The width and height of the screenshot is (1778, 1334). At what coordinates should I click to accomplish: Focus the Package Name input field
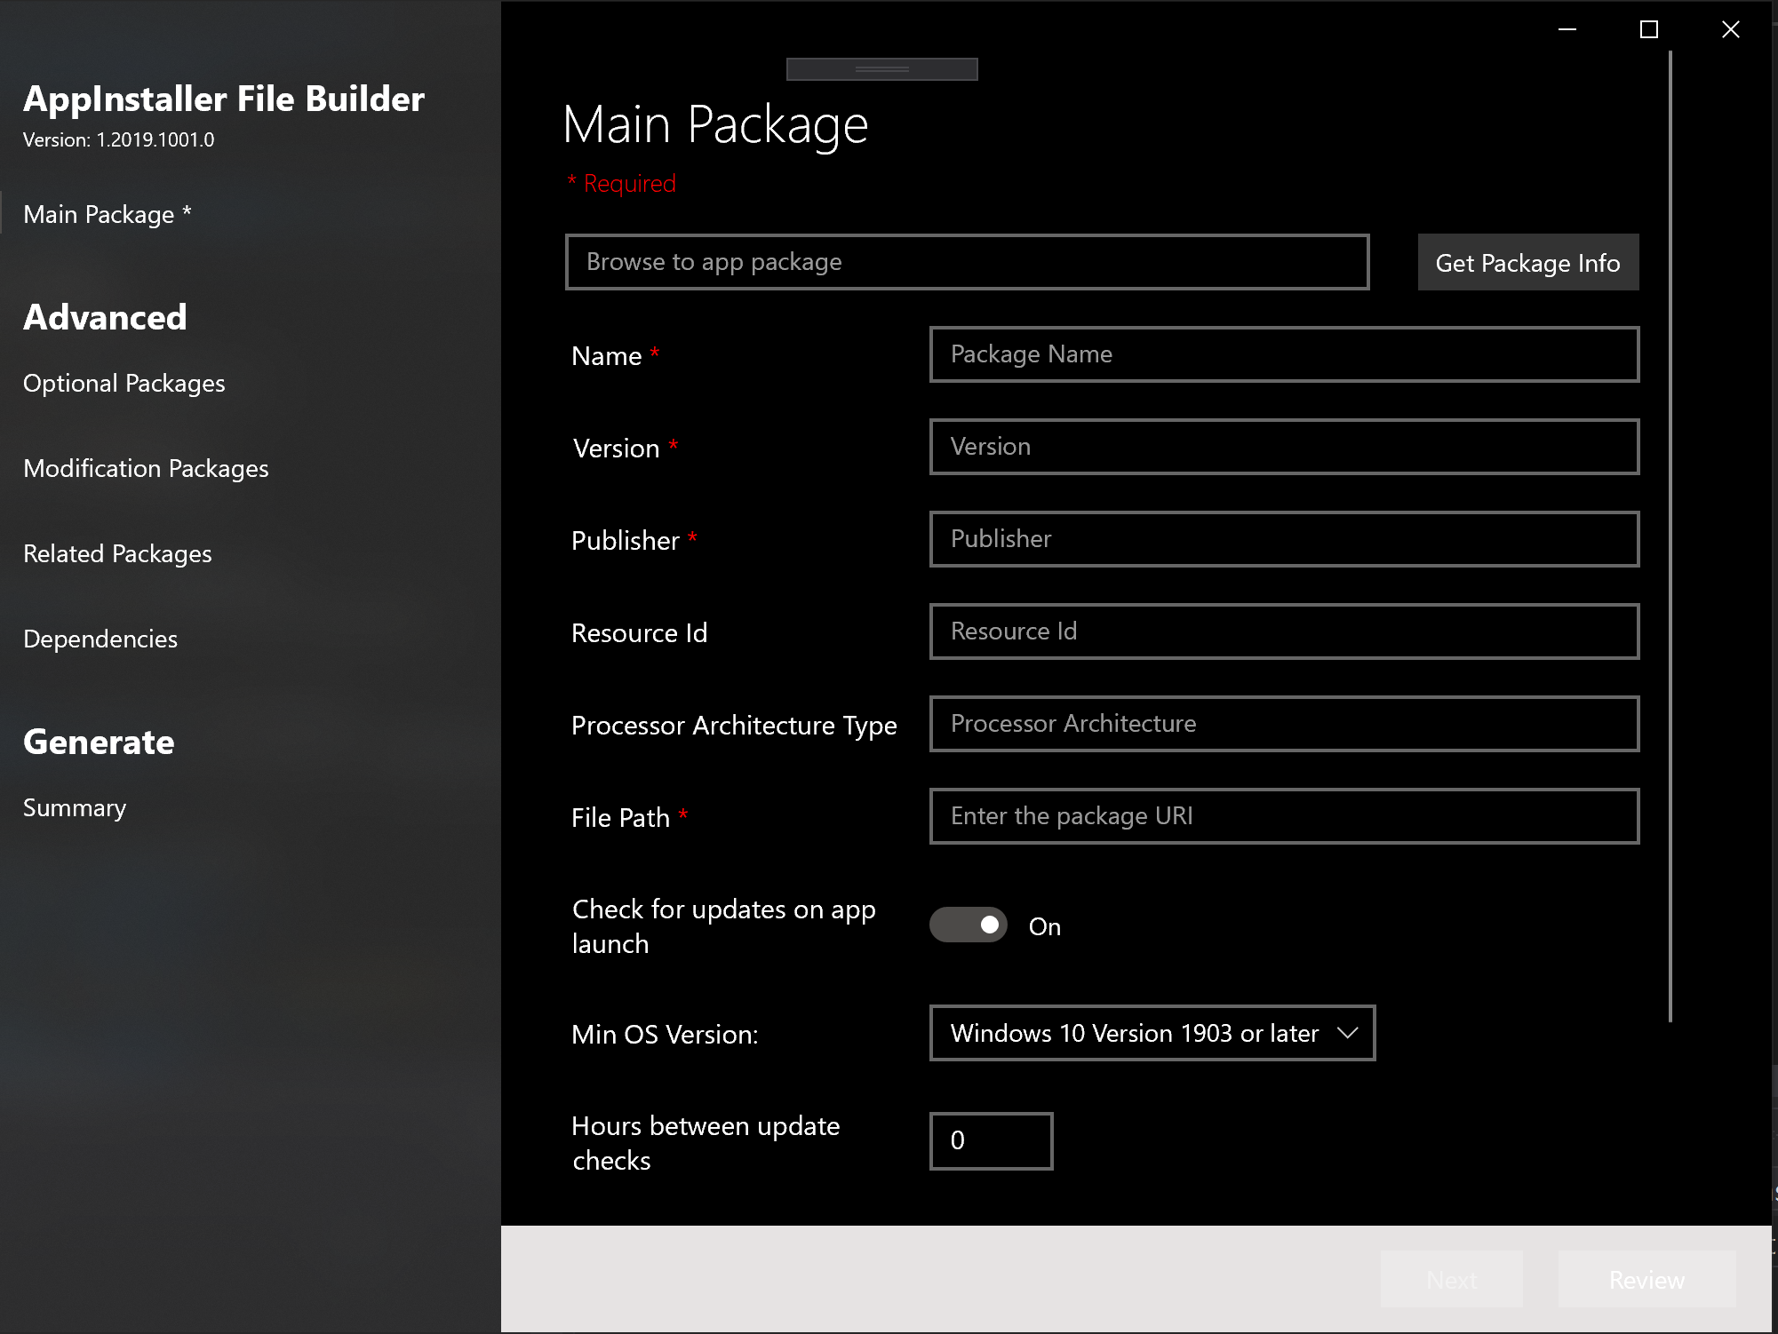(x=1283, y=354)
